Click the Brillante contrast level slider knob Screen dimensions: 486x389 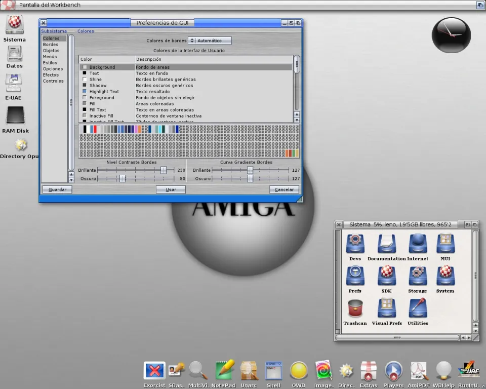coord(164,170)
